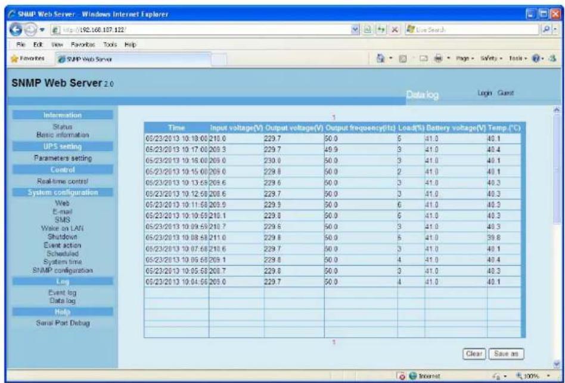Open Basic information in the sidebar
The height and width of the screenshot is (383, 565).
(63, 135)
